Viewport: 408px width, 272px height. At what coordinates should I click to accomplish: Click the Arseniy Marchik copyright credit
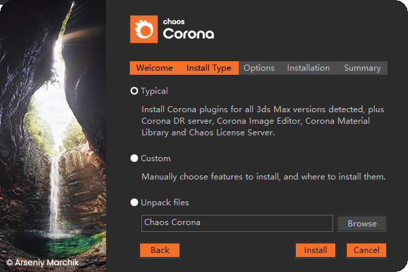[x=44, y=261]
